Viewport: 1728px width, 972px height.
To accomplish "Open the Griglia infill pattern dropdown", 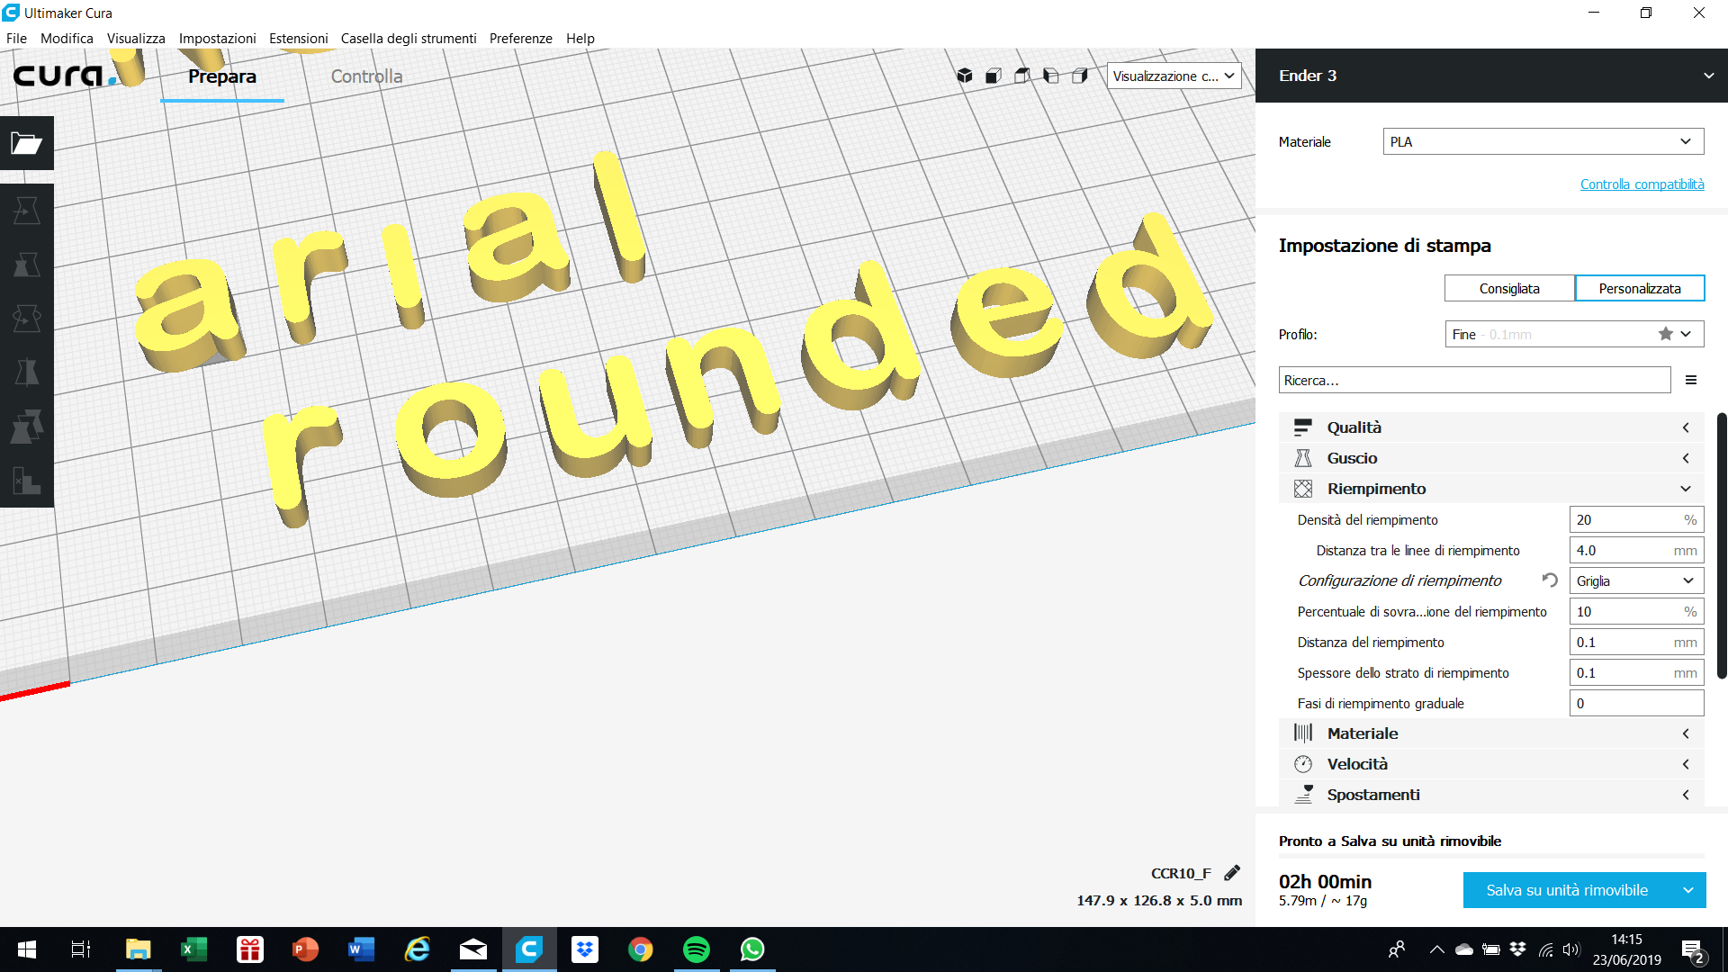I will coord(1636,580).
